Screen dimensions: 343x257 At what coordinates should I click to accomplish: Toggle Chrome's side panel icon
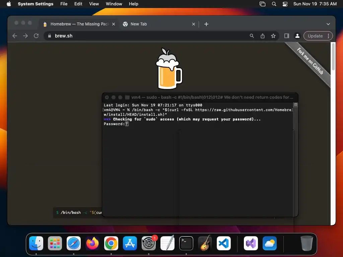click(x=287, y=36)
